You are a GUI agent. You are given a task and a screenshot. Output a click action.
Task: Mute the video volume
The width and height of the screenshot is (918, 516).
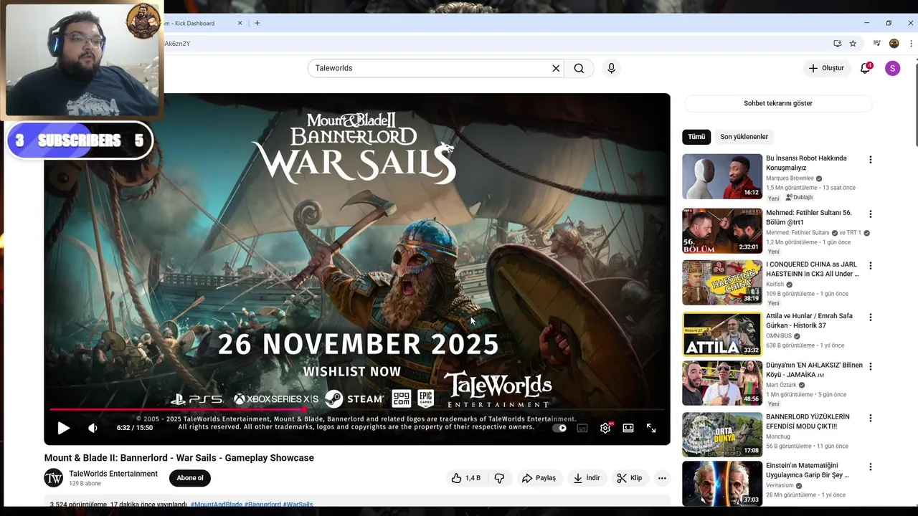pyautogui.click(x=93, y=428)
